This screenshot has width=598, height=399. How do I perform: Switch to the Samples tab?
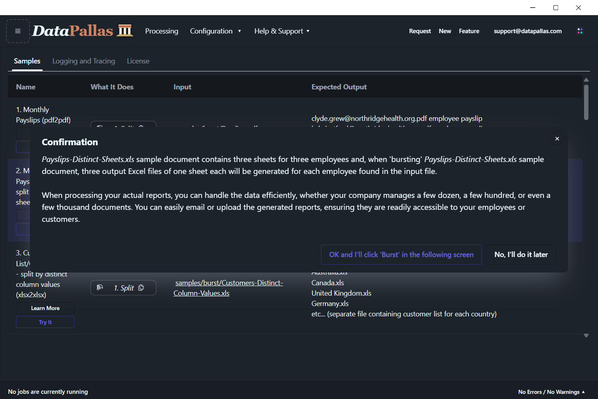click(27, 61)
